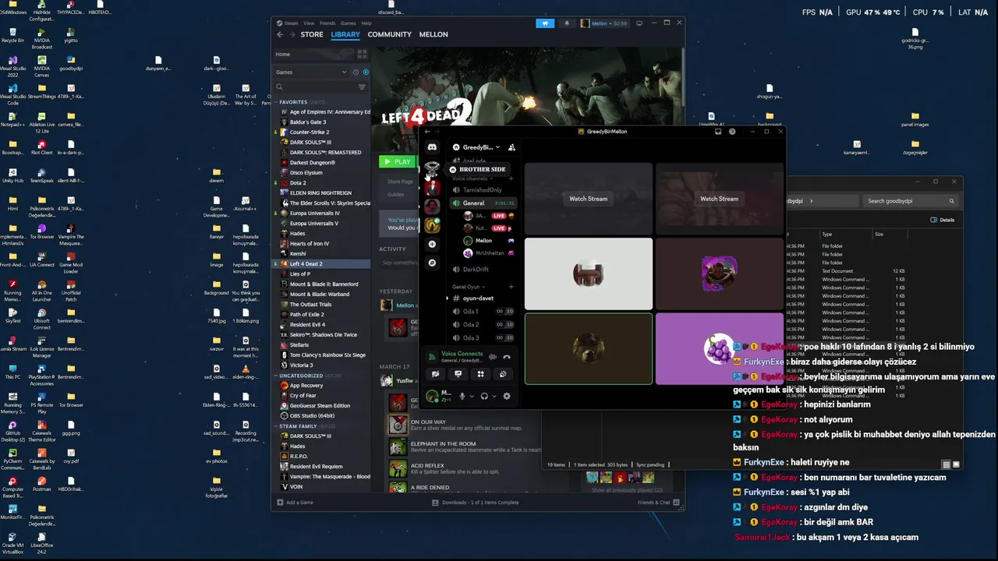Toggle show ready to play only icon
Image resolution: width=998 pixels, height=561 pixels.
click(x=366, y=72)
